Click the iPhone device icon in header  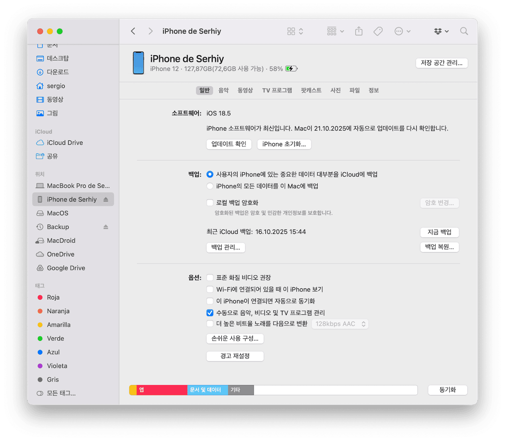(x=138, y=63)
